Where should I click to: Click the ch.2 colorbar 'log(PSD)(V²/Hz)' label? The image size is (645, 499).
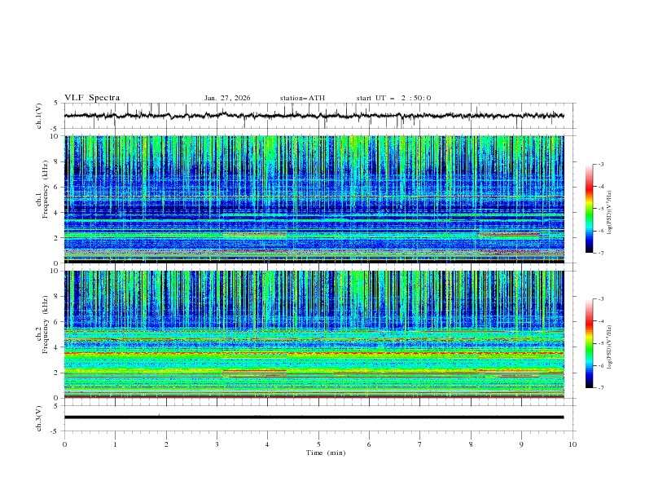tap(610, 347)
